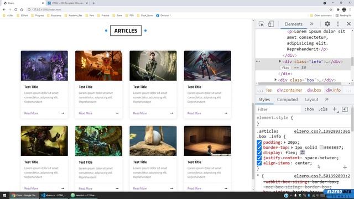
Task: Open the Academy_flex bookmark folder
Action: point(74,15)
